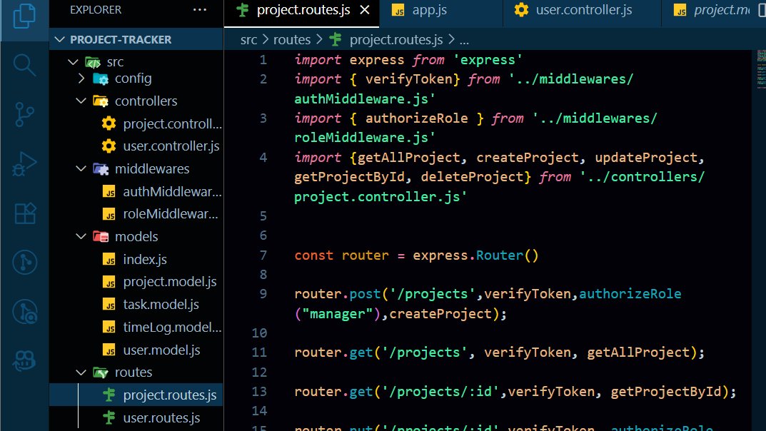Click the minimap at editor's right edge

(761, 69)
